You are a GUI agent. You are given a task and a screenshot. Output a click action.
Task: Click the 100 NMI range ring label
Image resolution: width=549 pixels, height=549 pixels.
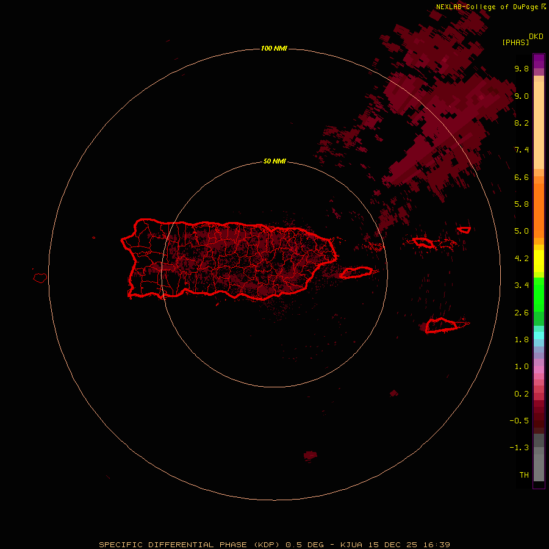(274, 48)
